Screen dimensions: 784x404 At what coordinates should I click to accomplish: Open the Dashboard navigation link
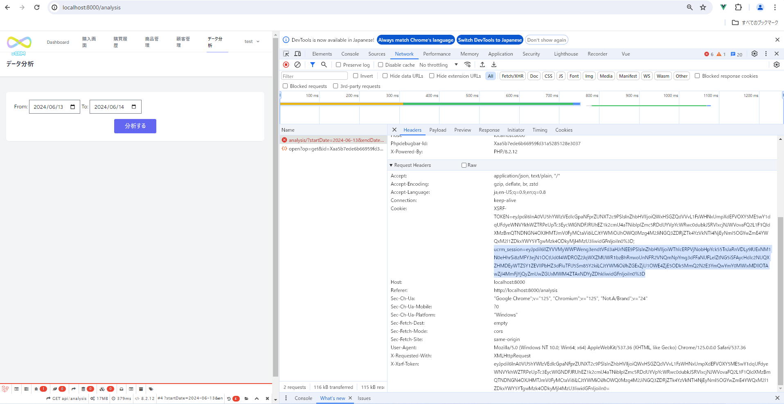58,42
